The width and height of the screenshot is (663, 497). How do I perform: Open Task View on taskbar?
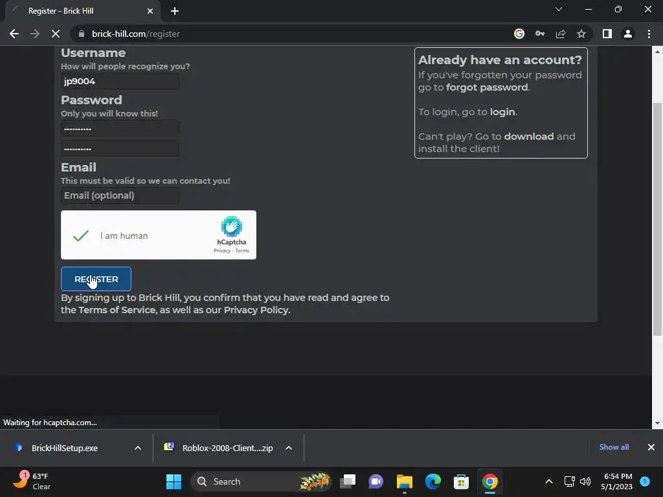click(x=348, y=481)
